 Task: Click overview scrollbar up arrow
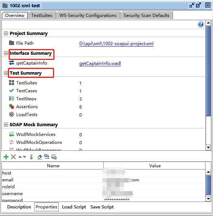[208, 23]
